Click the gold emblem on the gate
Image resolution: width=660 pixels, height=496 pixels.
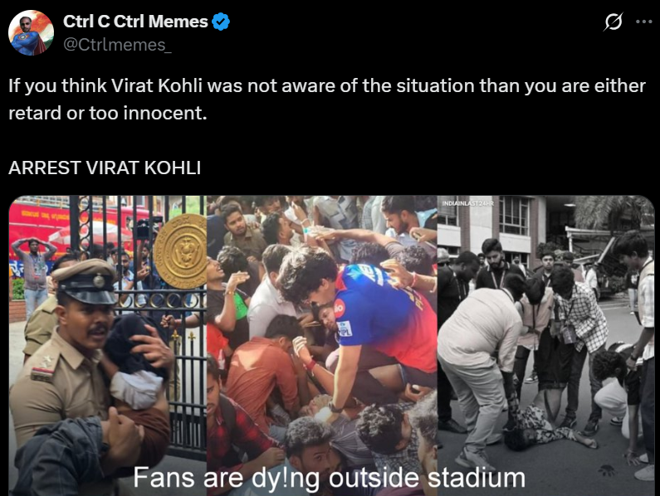point(180,251)
